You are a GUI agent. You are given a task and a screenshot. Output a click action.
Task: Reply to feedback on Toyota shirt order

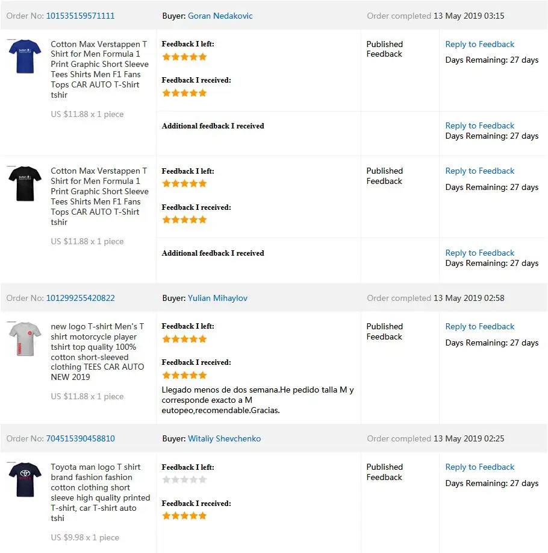(479, 467)
